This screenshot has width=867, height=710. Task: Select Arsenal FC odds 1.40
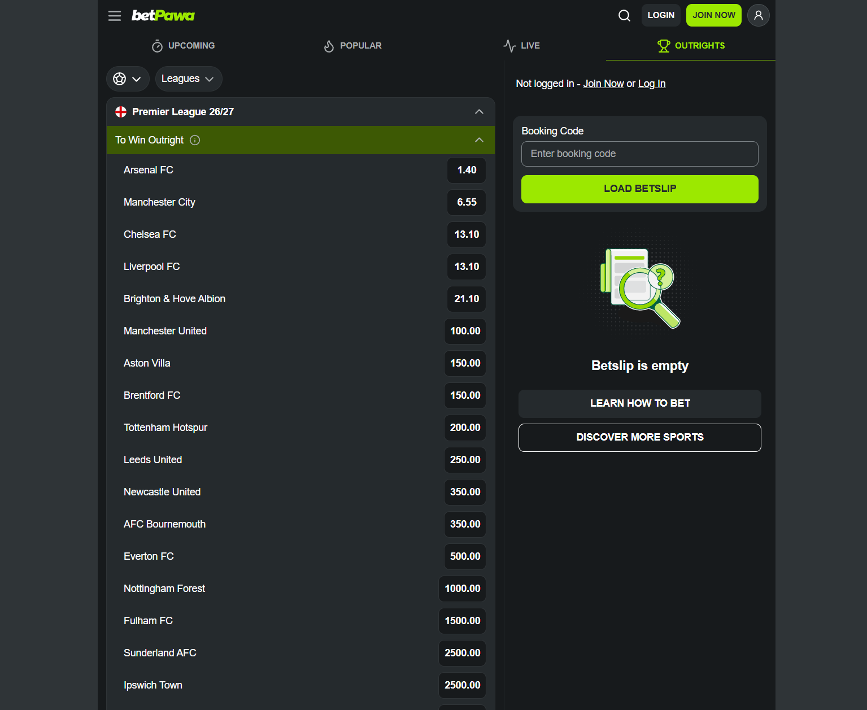467,170
